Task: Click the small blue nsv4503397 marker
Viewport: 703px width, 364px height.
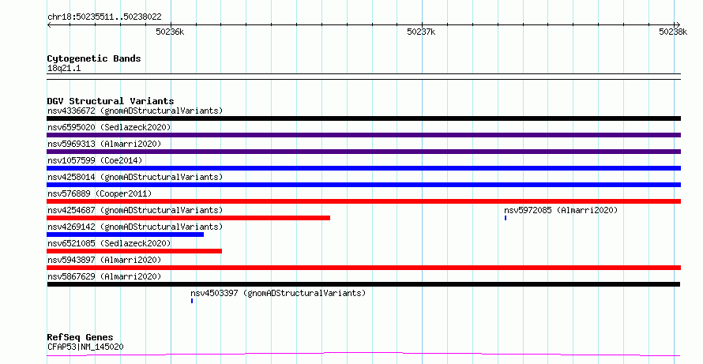Action: (192, 301)
